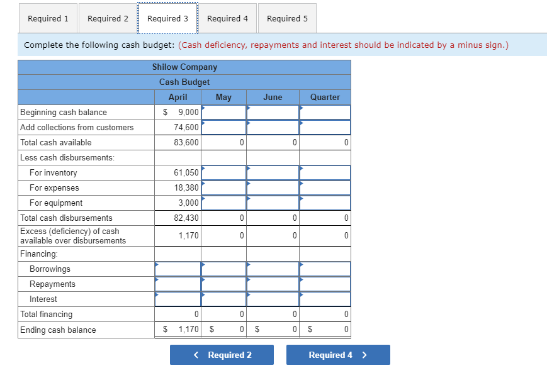Switch to the Required 2 tab

click(x=108, y=18)
